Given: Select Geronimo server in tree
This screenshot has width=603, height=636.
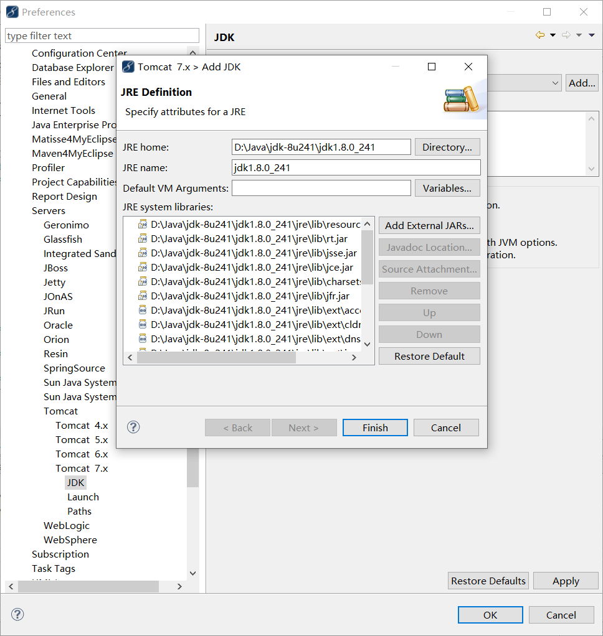Looking at the screenshot, I should tap(66, 225).
